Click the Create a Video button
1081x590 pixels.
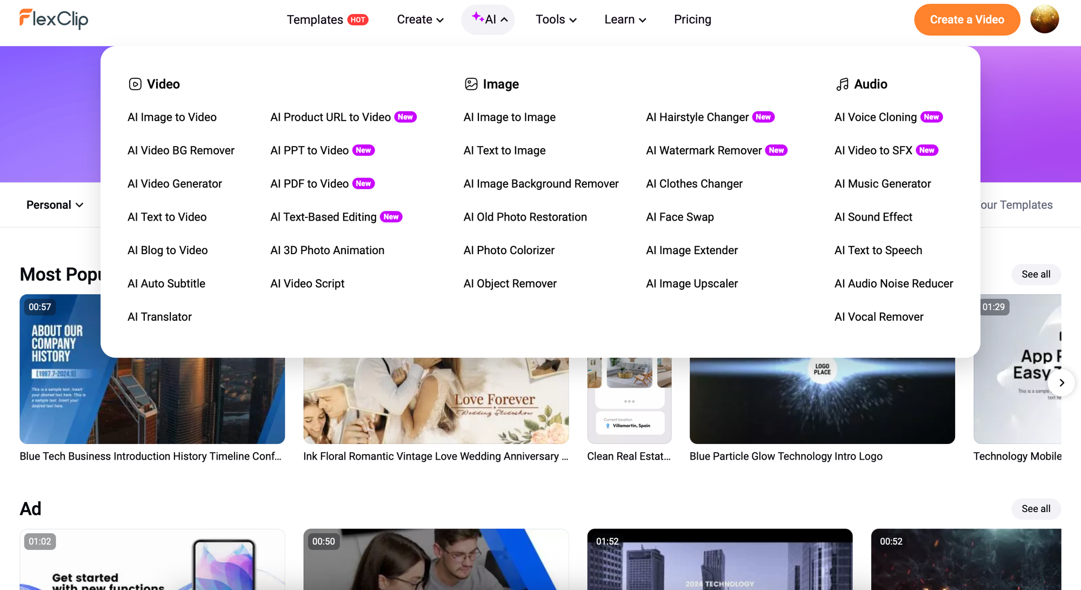967,19
